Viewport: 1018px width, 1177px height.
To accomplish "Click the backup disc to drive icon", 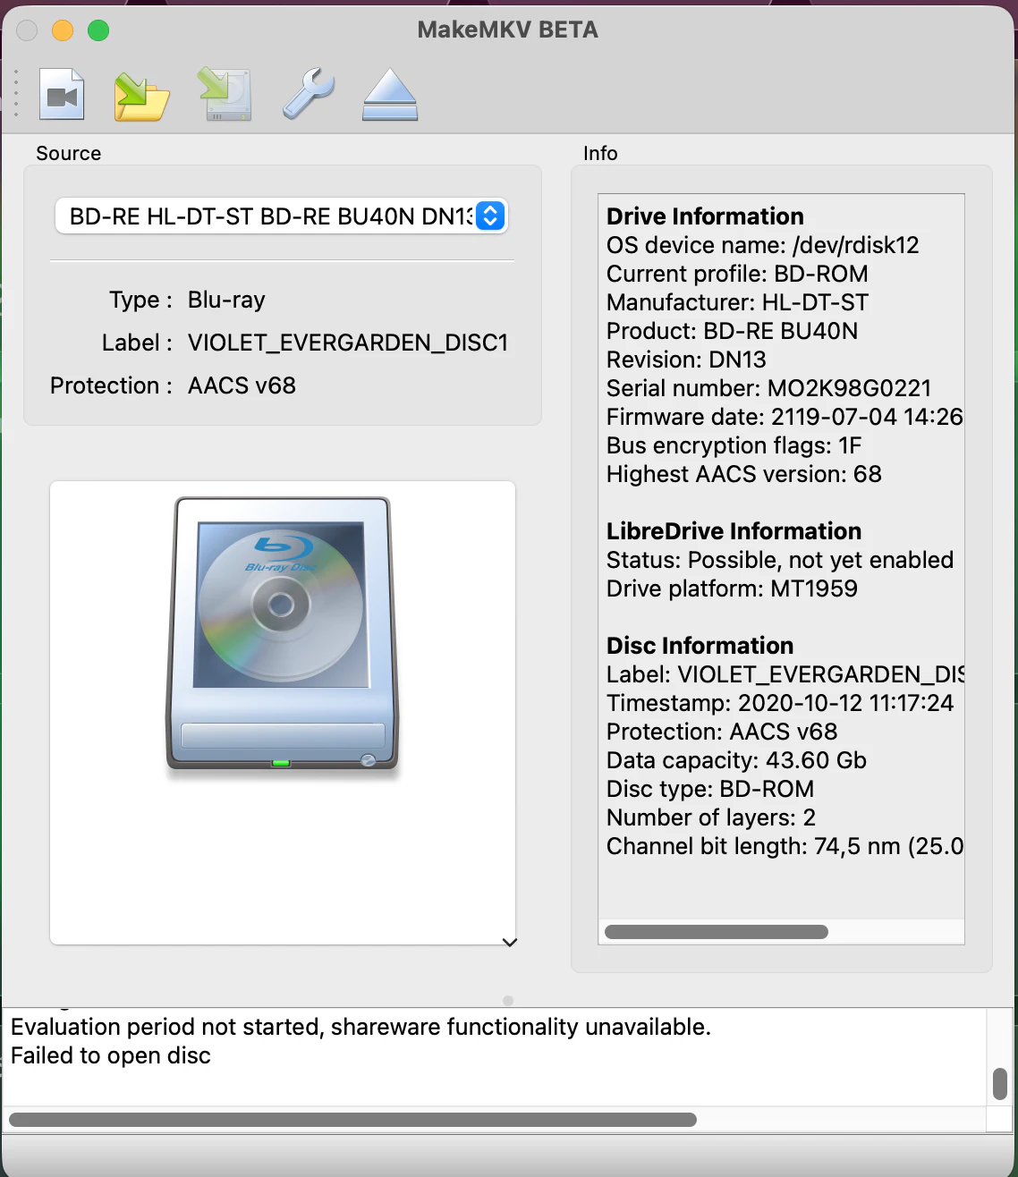I will pyautogui.click(x=225, y=94).
